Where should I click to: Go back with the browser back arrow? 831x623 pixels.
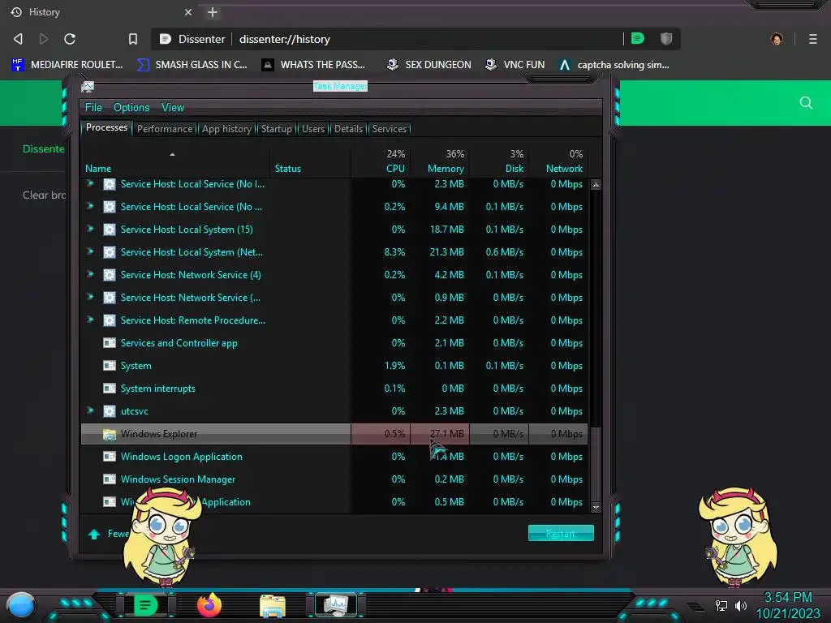(18, 39)
